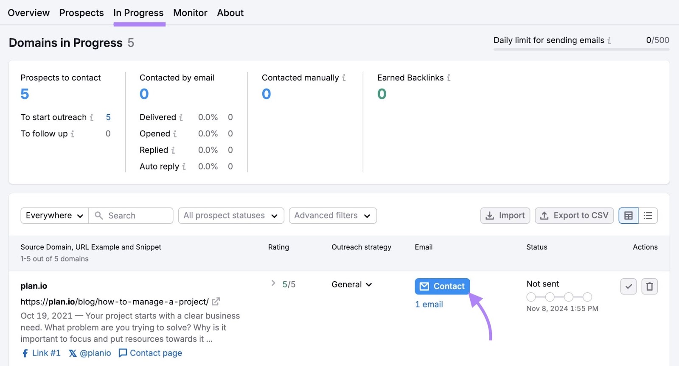Screen dimensions: 679x366
Task: Click info icon next to Daily limit
Action: tap(609, 41)
